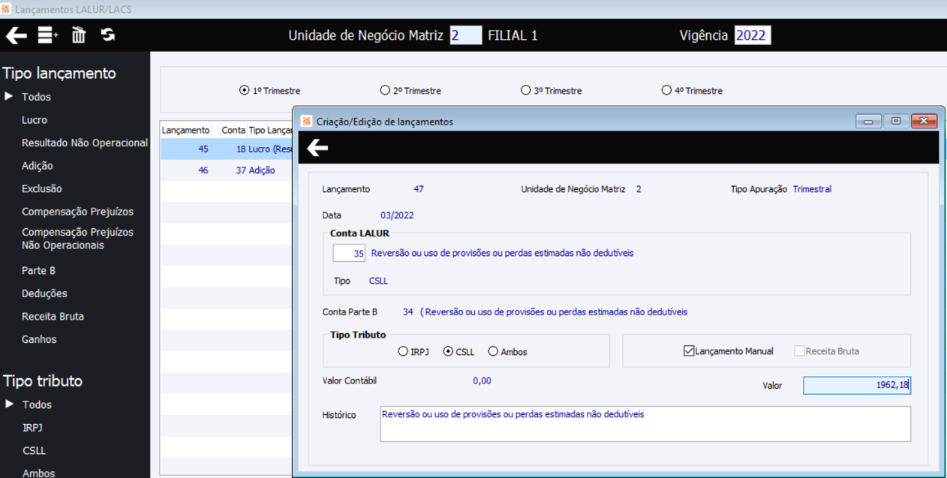
Task: Click the Lançamento column header
Action: [185, 130]
